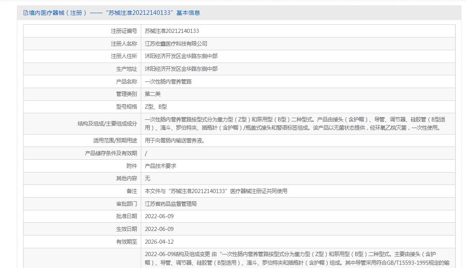Click effective date in 生效日期 row
The width and height of the screenshot is (466, 268).
[x=159, y=229]
